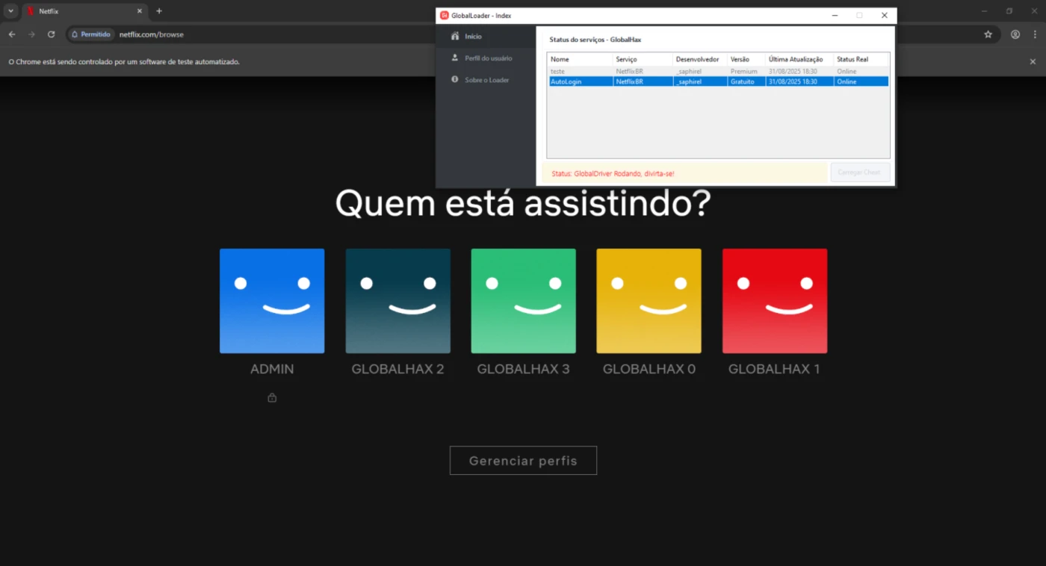The image size is (1046, 566).
Task: Open the Chrome three-dot menu
Action: (x=1036, y=34)
